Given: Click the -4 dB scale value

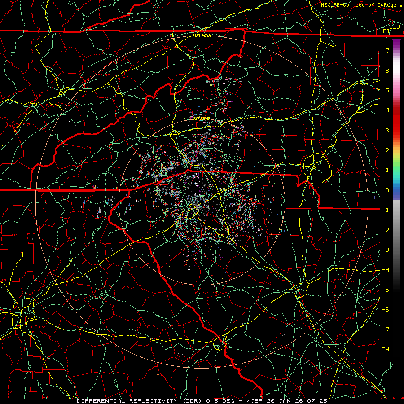Looking at the screenshot, I should click(x=386, y=270).
